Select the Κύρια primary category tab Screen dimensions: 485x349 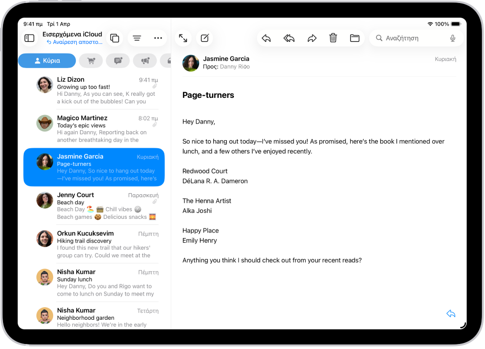[47, 61]
